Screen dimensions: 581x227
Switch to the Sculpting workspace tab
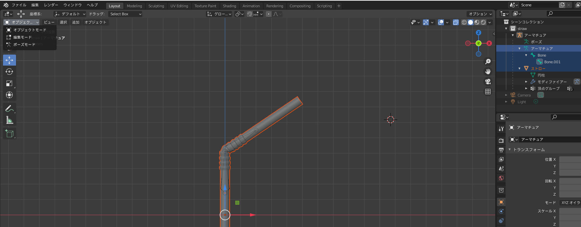[x=156, y=6]
